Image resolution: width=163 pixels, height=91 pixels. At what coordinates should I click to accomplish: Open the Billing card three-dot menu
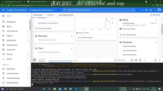[x=156, y=20]
